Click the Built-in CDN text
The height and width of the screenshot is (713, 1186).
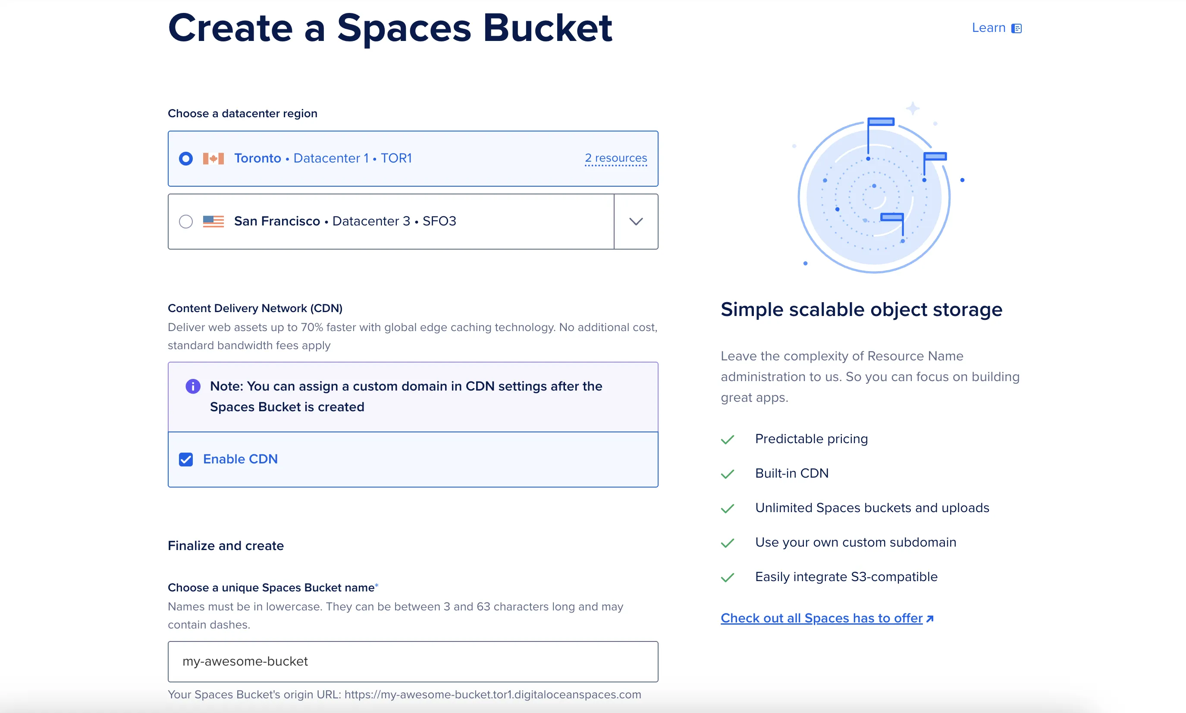pos(791,473)
